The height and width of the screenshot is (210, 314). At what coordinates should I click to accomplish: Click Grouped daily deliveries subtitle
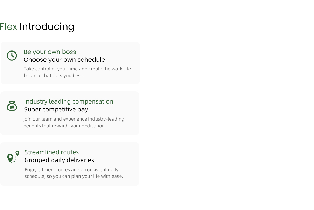[59, 160]
